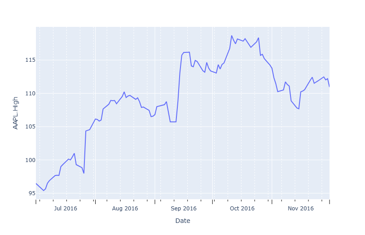Viewport: 365px width, 235px height.
Task: Click the flat line trough before September 2016
Action: coord(173,122)
